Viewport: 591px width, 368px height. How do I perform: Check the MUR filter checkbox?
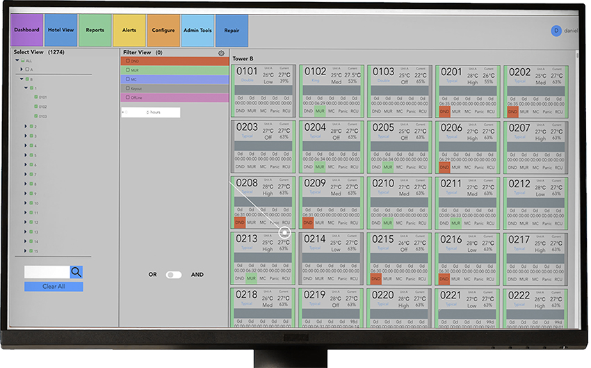[127, 70]
